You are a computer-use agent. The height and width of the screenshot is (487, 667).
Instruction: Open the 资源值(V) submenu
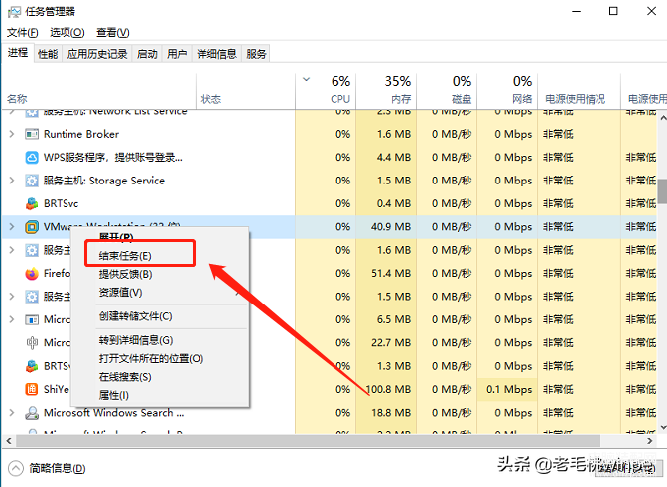click(x=160, y=293)
